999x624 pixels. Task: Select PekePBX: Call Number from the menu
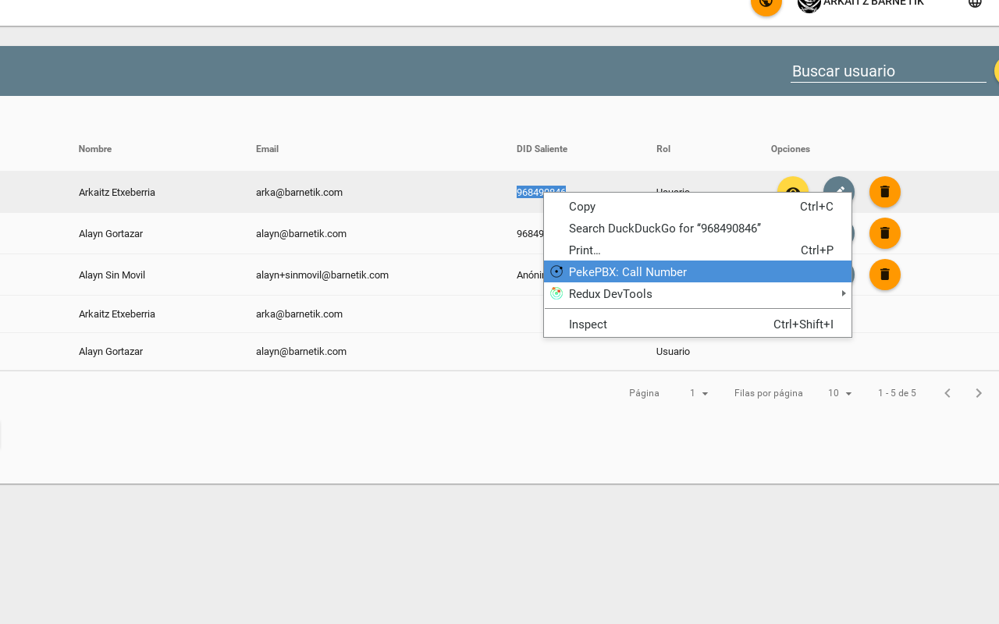click(627, 271)
